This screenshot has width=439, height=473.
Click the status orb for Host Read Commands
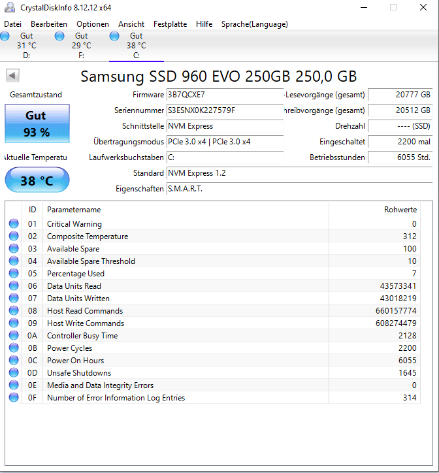pyautogui.click(x=14, y=310)
